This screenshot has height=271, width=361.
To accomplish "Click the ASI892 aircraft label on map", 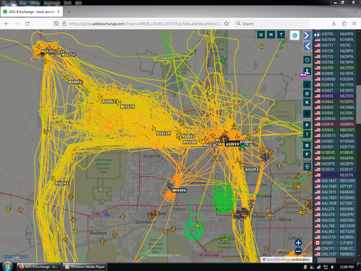I will point(75,82).
